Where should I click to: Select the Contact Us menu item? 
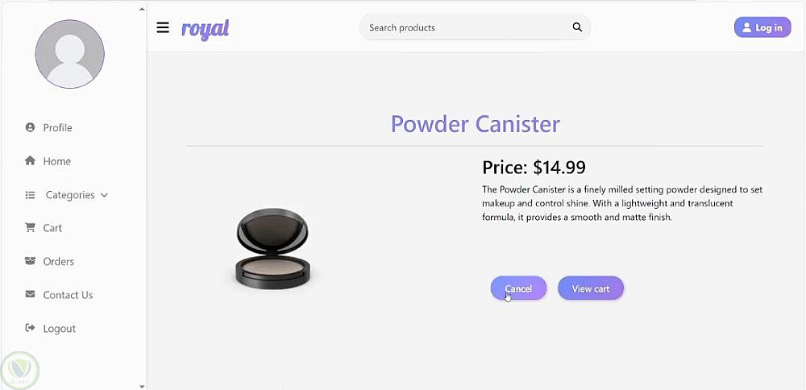click(68, 295)
